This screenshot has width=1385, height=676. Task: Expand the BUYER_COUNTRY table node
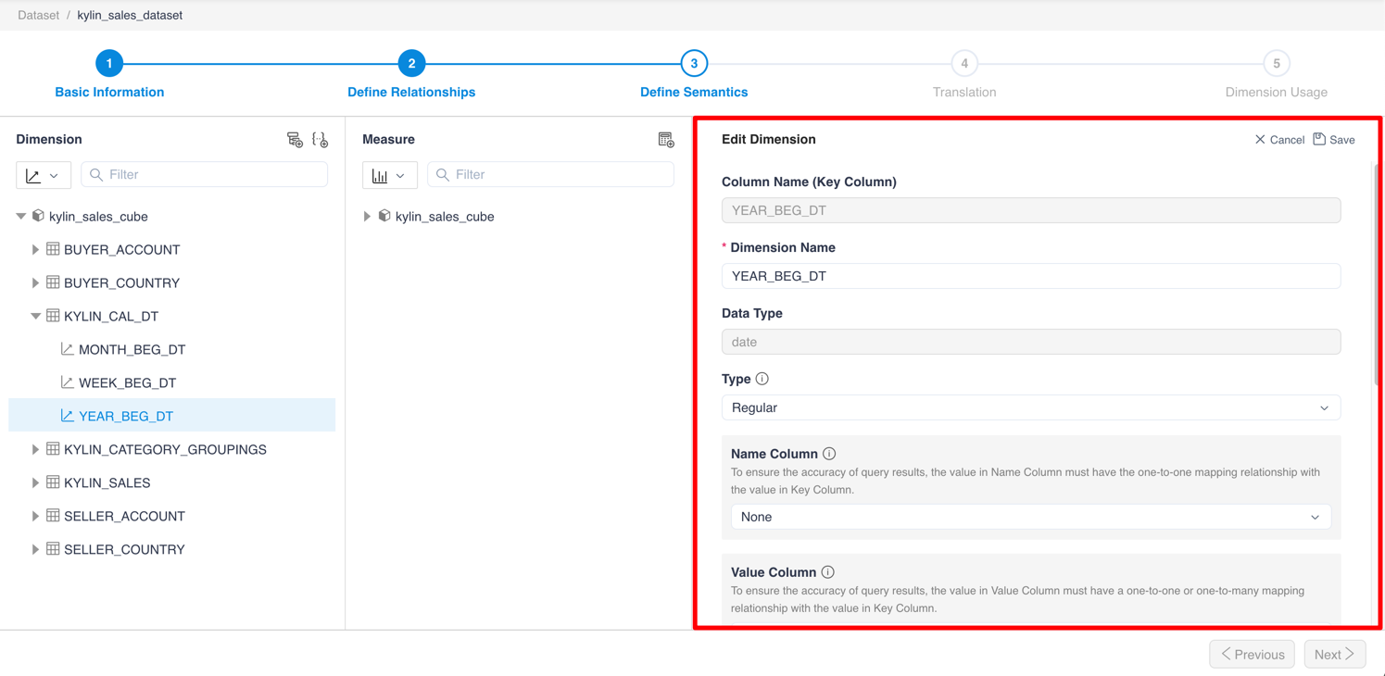[35, 283]
